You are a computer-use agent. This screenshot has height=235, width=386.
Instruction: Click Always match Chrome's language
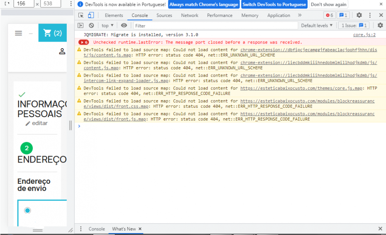point(203,4)
